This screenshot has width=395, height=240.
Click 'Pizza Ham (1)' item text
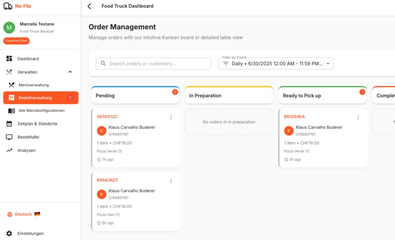tap(108, 215)
